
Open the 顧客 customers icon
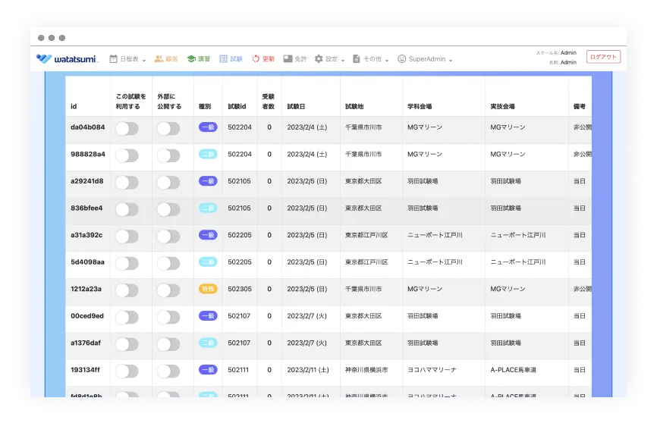[x=159, y=58]
